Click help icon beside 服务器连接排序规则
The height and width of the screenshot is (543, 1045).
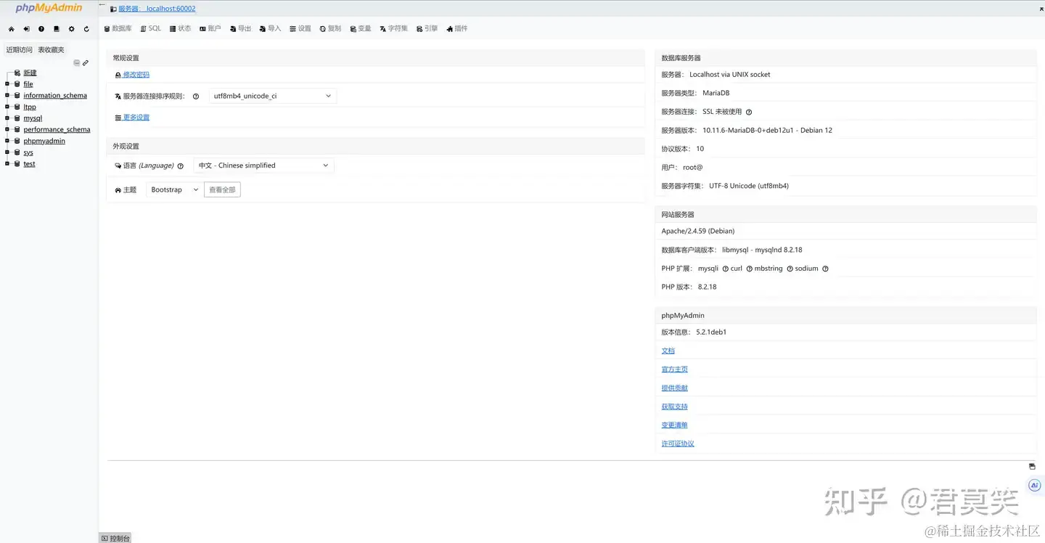pos(196,97)
